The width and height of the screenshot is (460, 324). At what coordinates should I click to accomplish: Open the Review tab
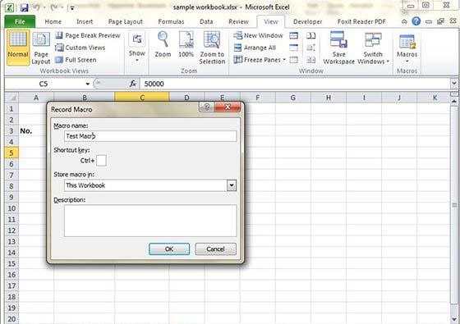pyautogui.click(x=238, y=21)
